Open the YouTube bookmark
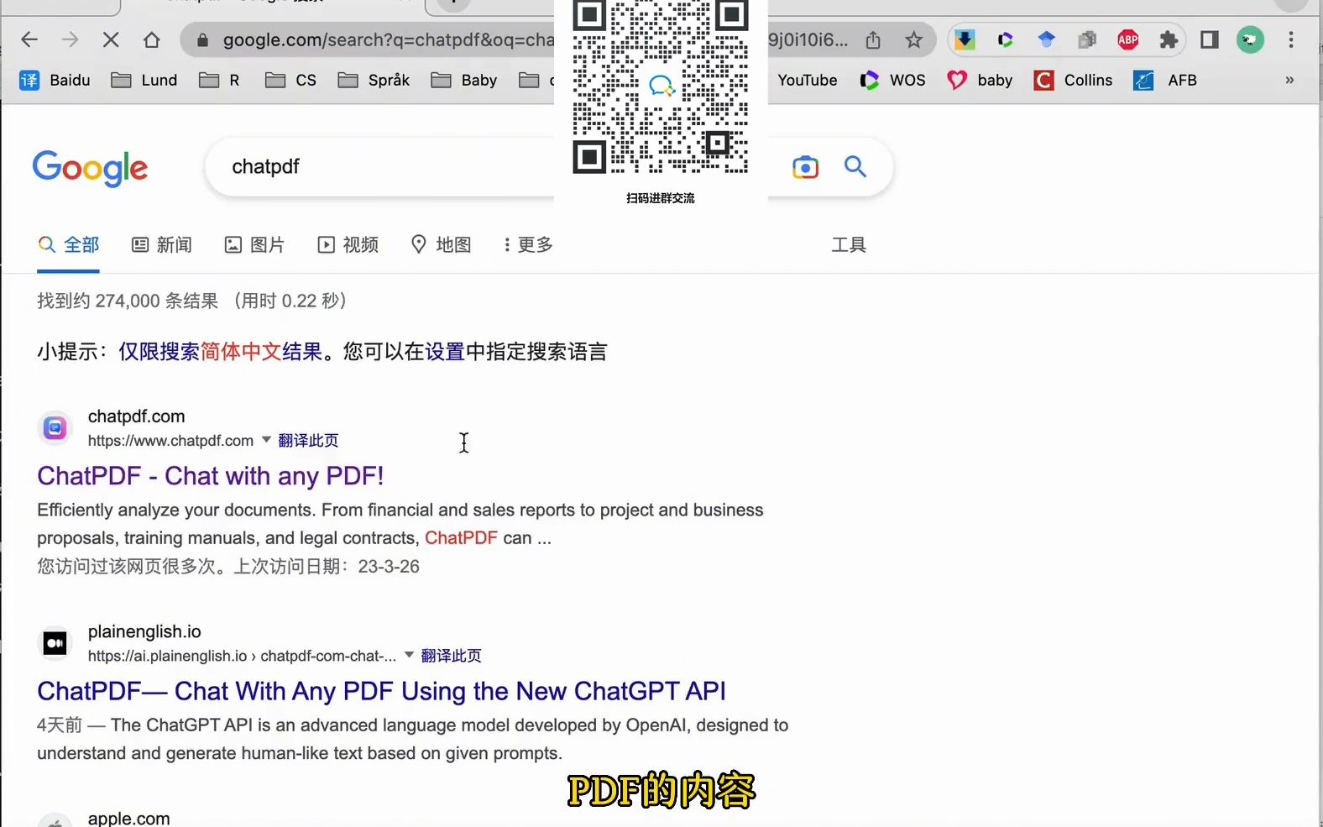Screen dimensions: 1323x827 (x=807, y=80)
